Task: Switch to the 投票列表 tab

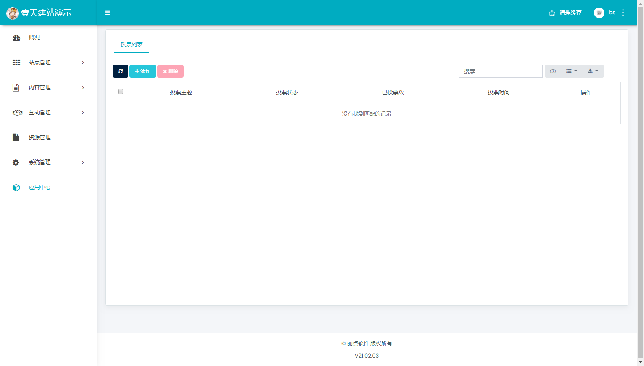Action: click(132, 44)
